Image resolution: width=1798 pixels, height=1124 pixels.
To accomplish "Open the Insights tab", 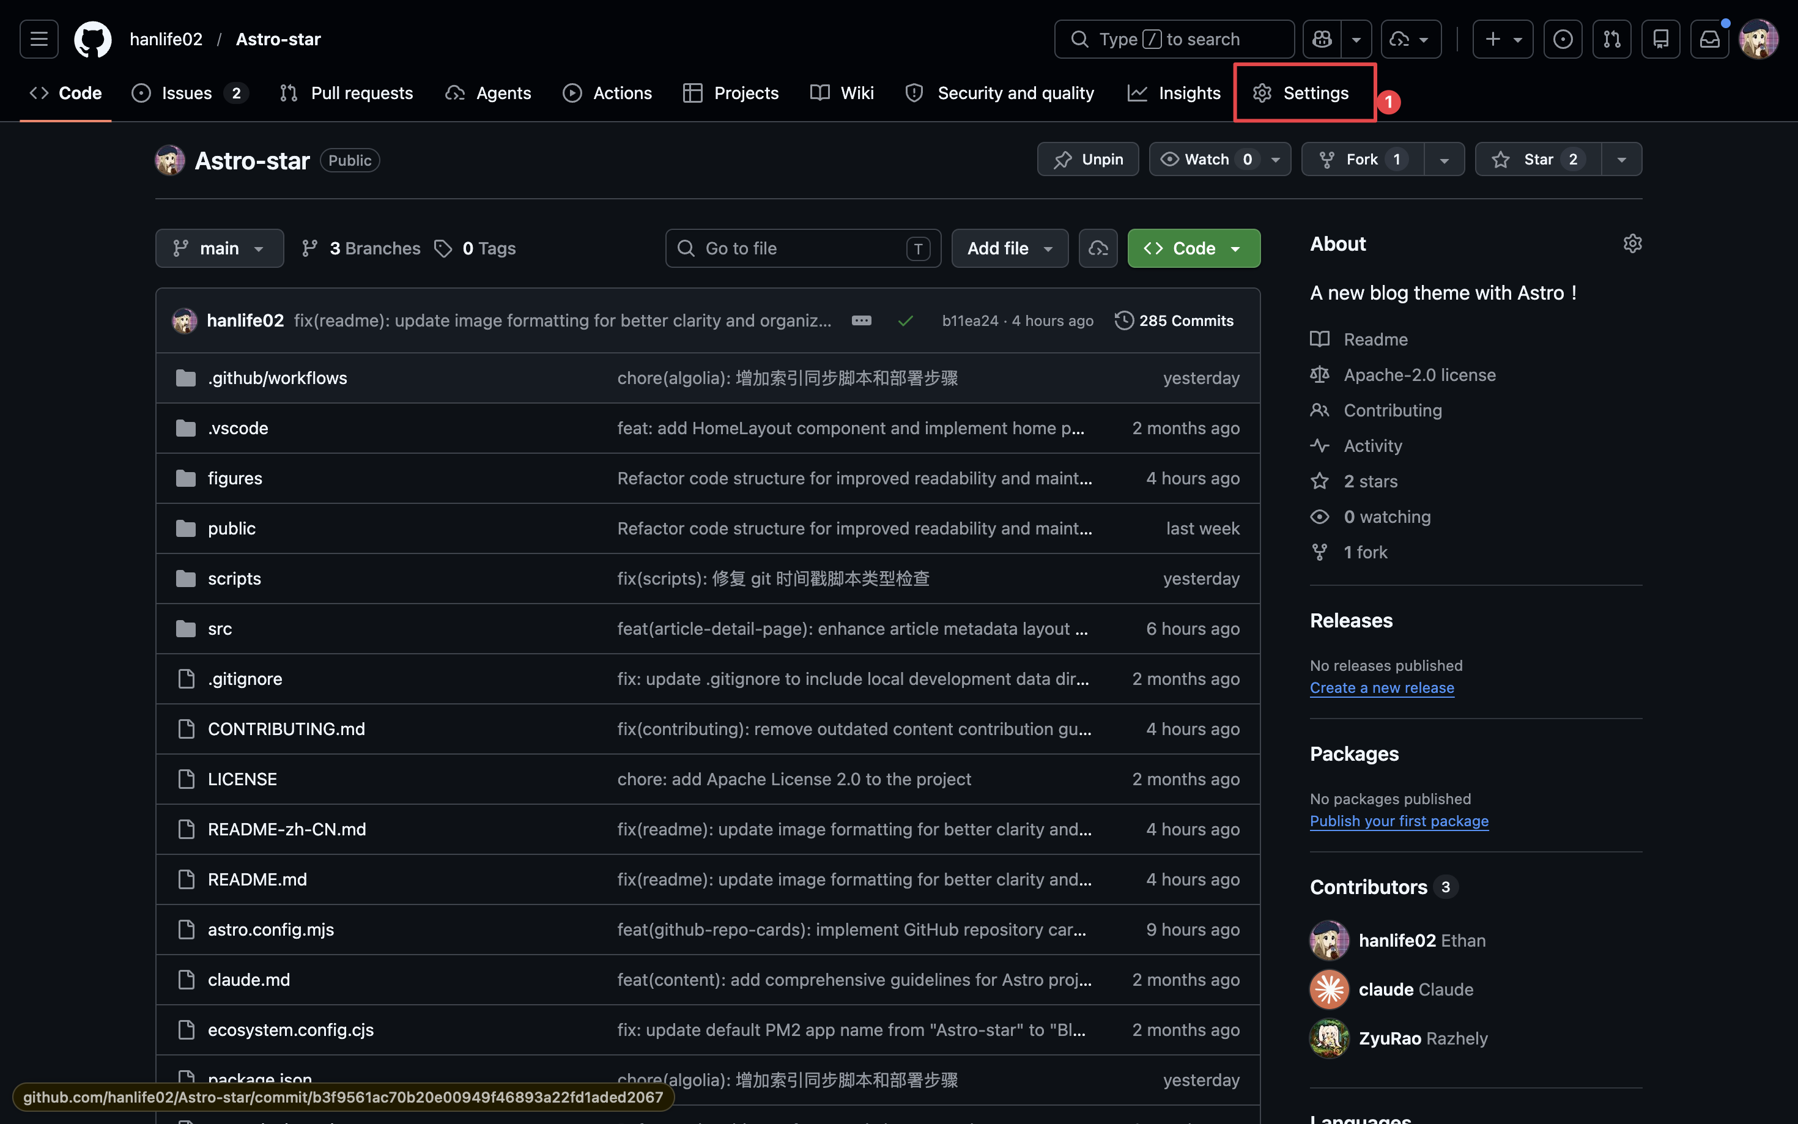I will (1174, 93).
